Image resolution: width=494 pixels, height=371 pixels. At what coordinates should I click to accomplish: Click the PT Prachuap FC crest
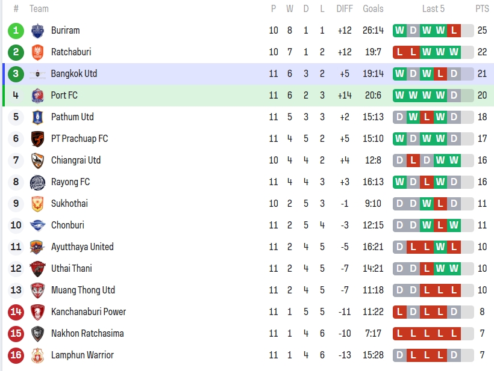37,139
